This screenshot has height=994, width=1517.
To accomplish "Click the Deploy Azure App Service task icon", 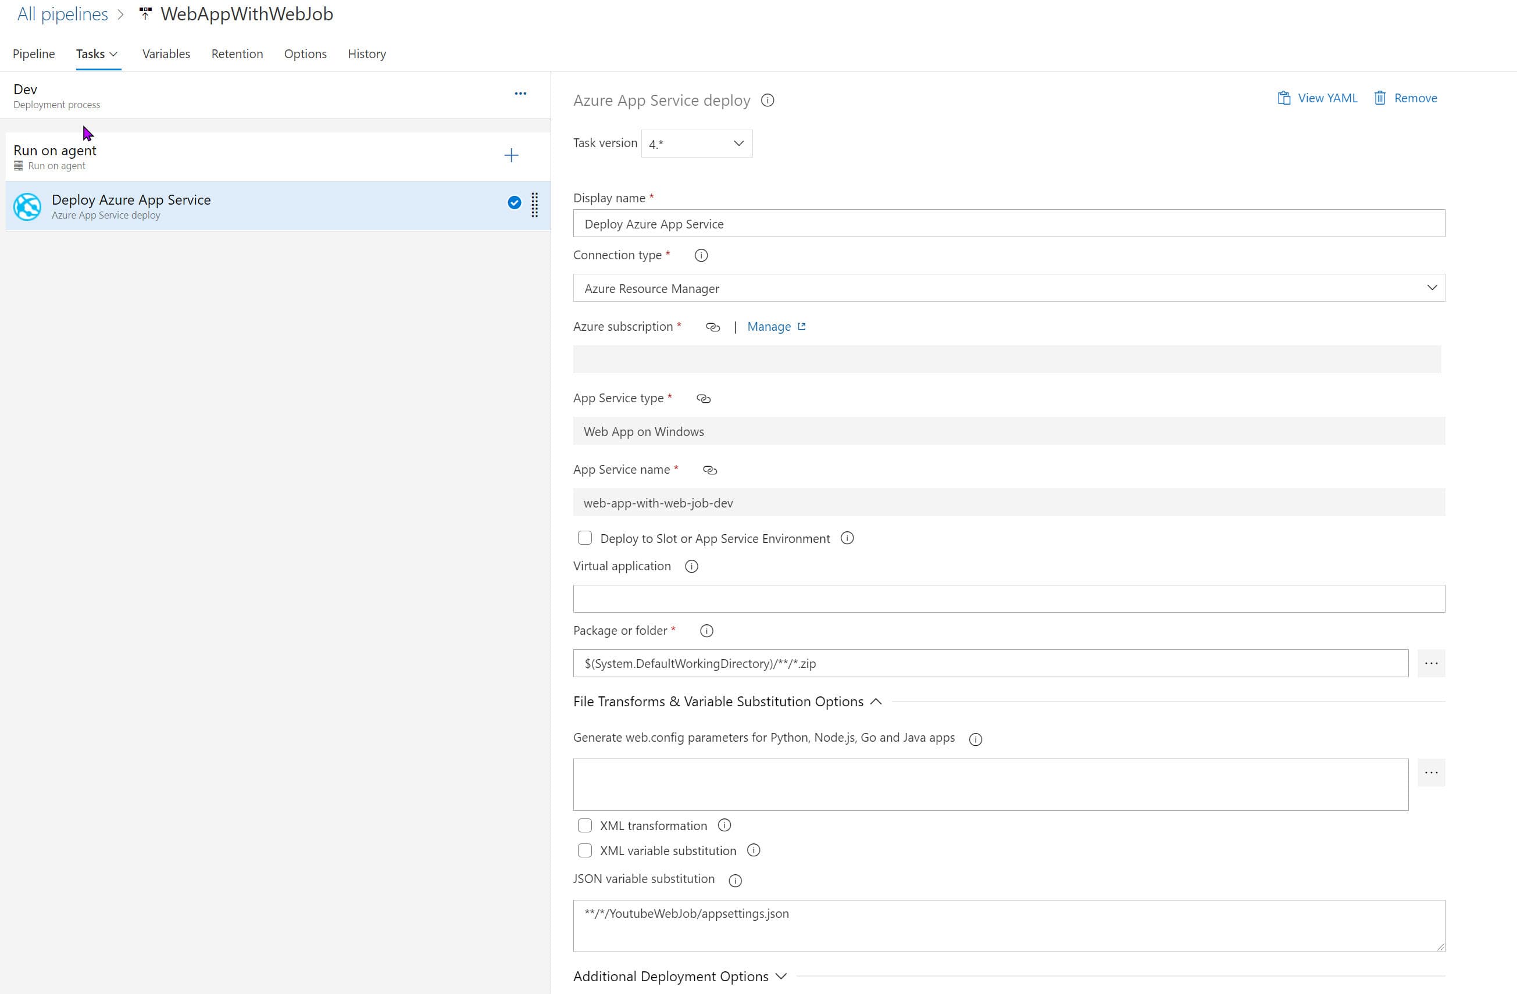I will pyautogui.click(x=27, y=207).
